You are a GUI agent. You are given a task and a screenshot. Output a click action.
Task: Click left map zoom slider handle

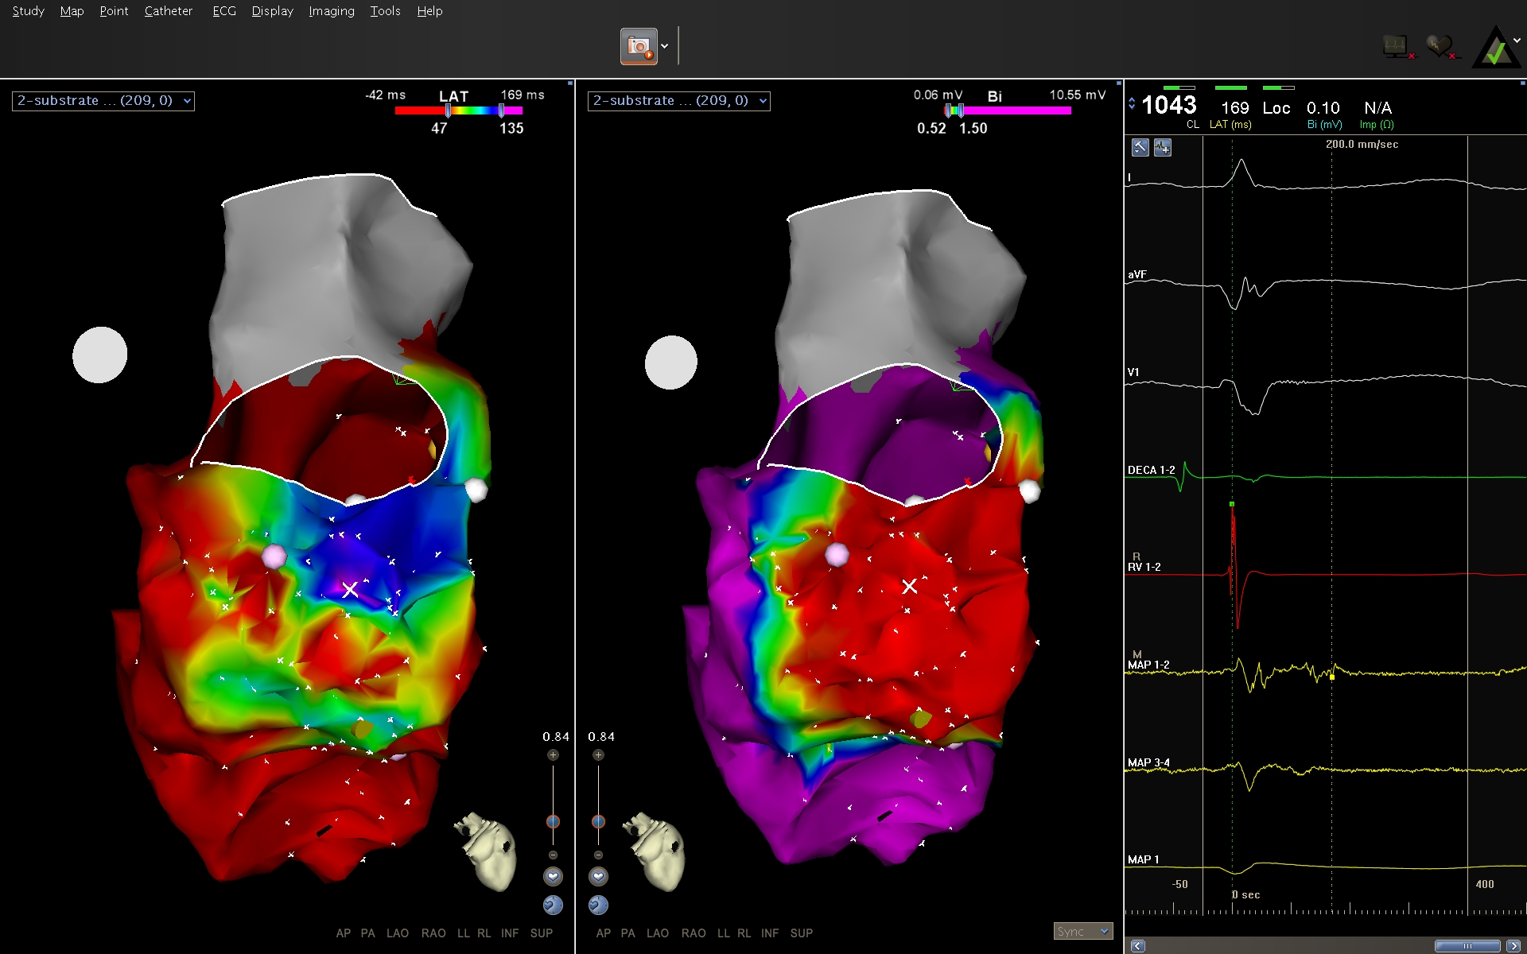[x=553, y=821]
